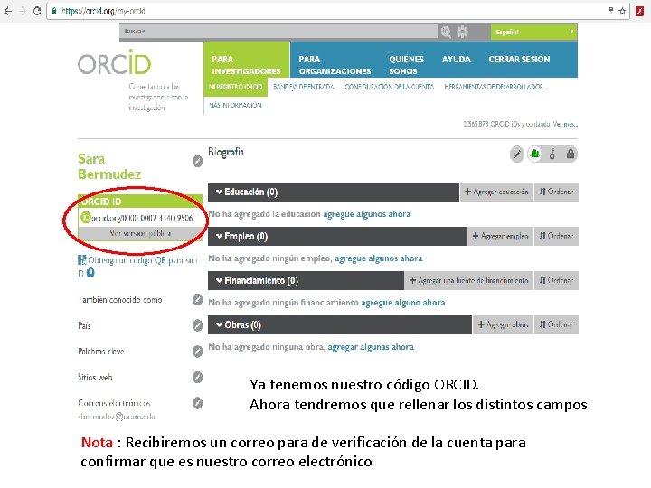
Task: Follow 'agregue algunos ahora' employment link
Action: pyautogui.click(x=379, y=258)
